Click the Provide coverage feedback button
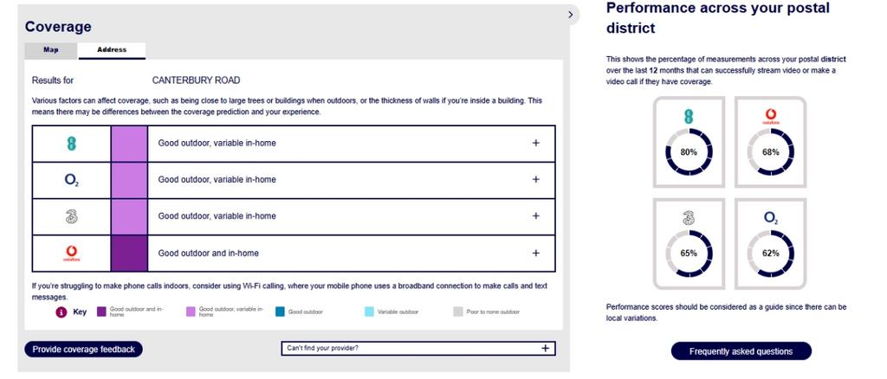The height and width of the screenshot is (379, 887). [84, 350]
